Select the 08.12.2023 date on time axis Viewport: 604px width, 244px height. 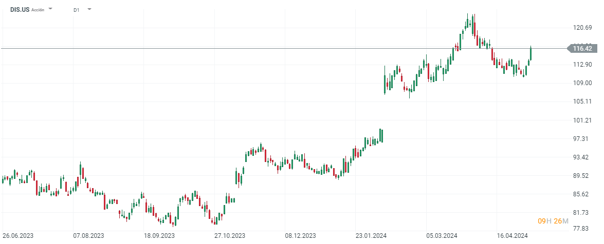300,236
